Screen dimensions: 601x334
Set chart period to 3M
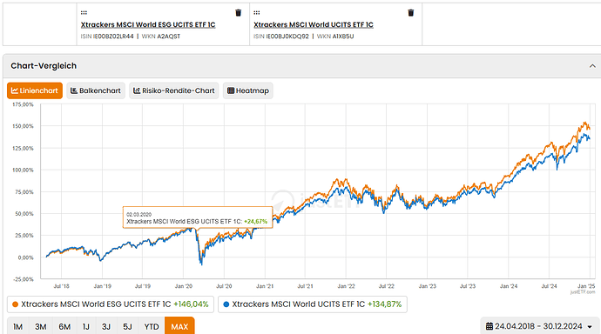[41, 327]
